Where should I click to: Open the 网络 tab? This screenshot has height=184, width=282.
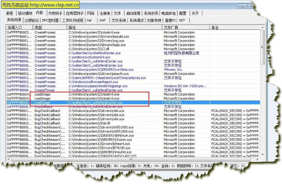click(91, 13)
